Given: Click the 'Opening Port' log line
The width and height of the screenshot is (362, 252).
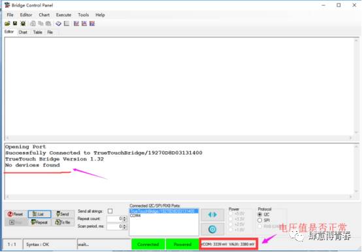Looking at the screenshot, I should point(25,147).
